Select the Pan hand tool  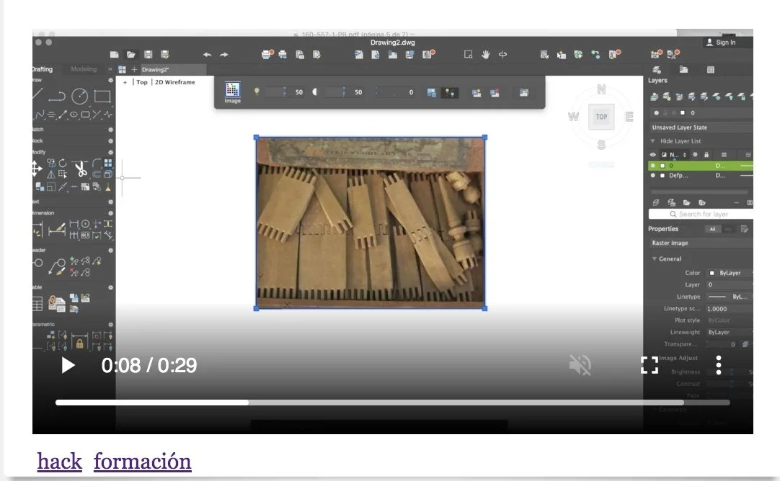point(485,55)
